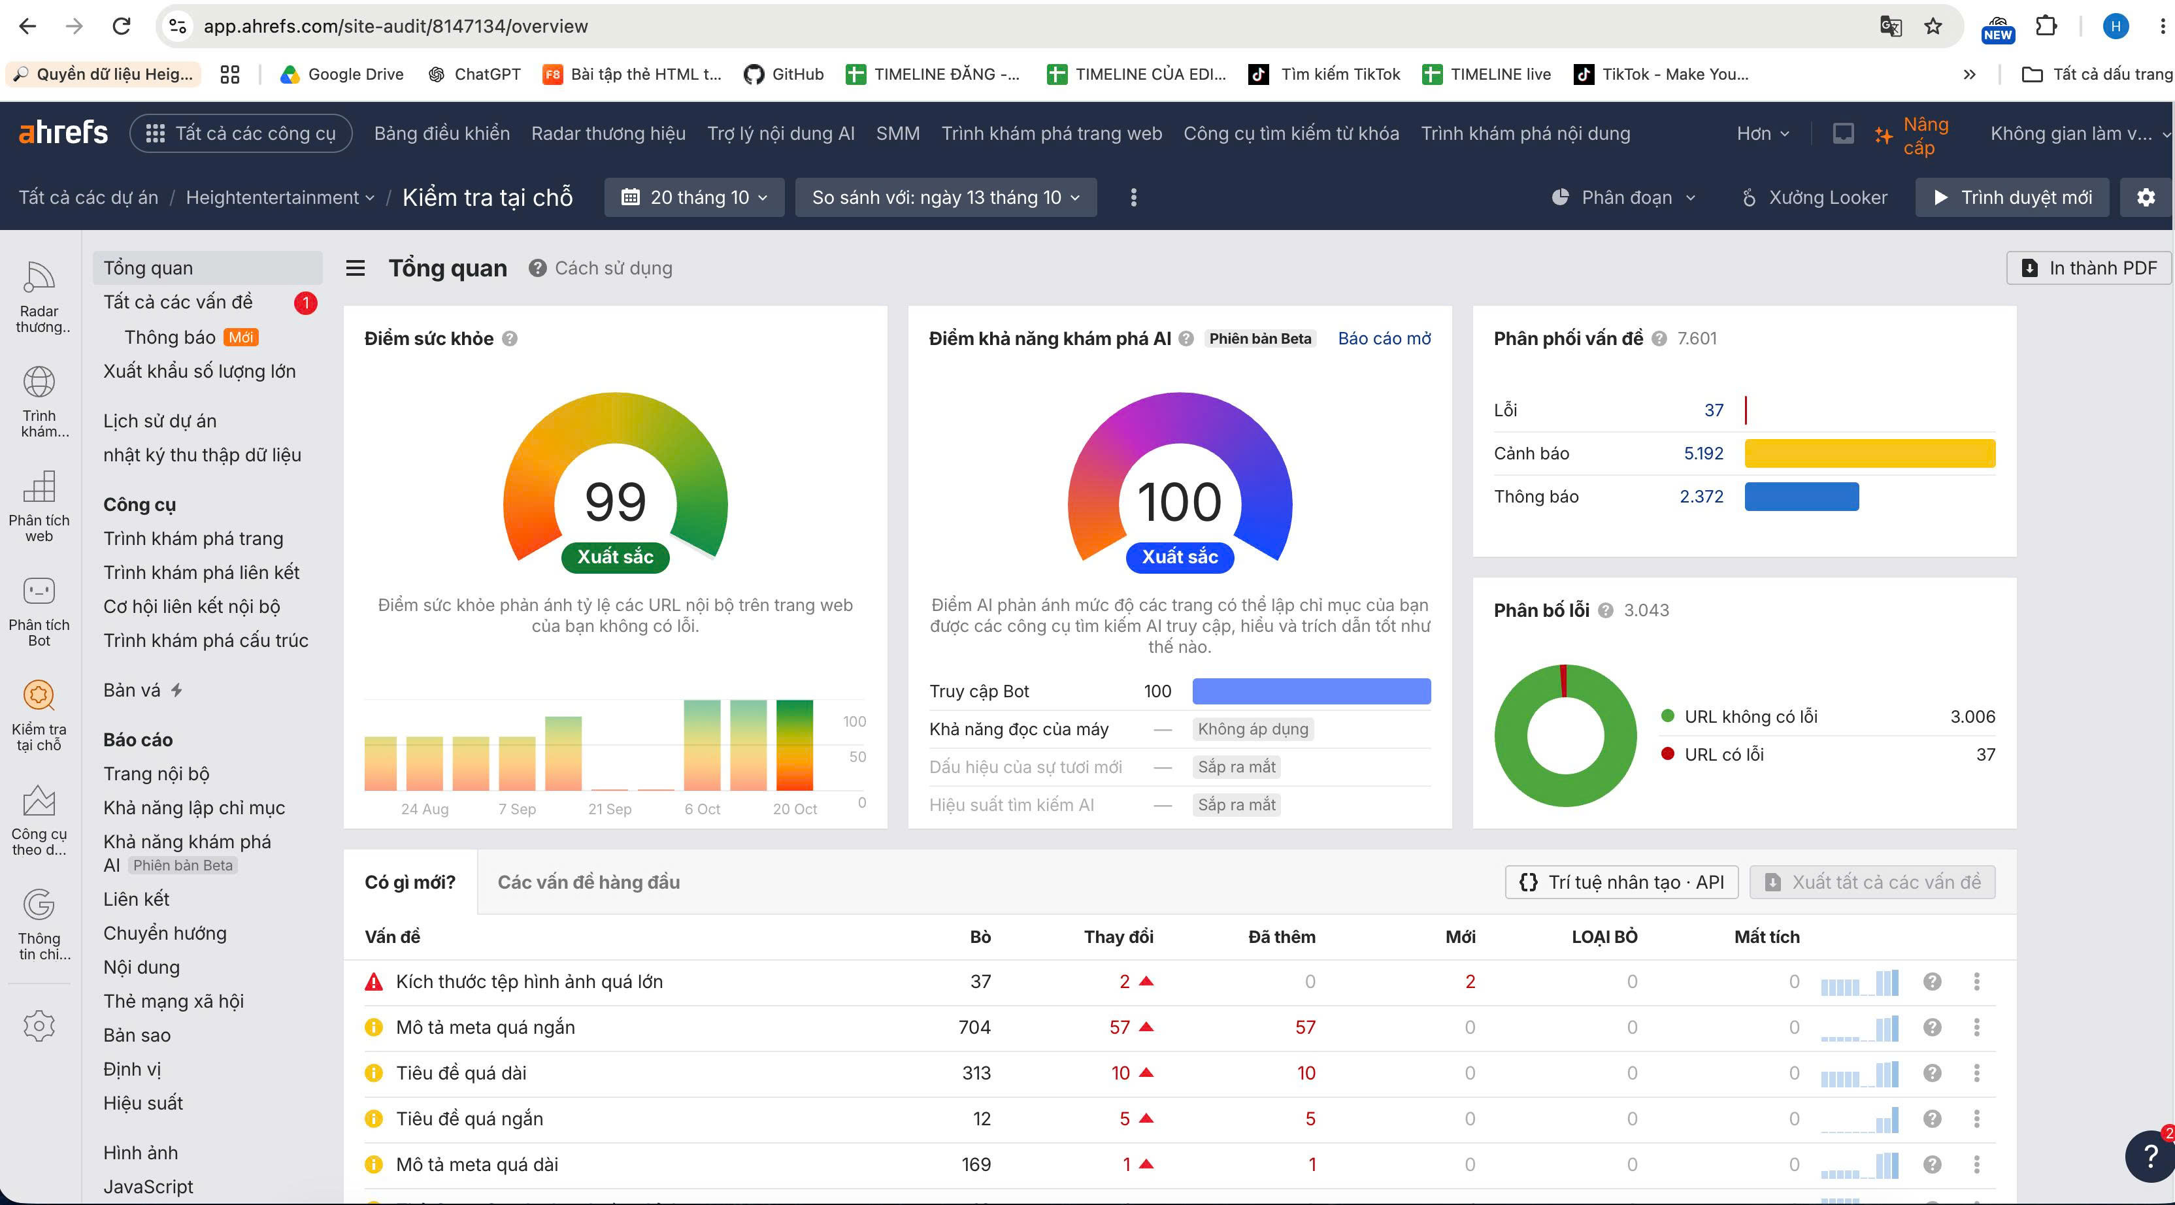The width and height of the screenshot is (2175, 1205).
Task: Switch to Các vấn đề hàng đầu tab
Action: [588, 882]
